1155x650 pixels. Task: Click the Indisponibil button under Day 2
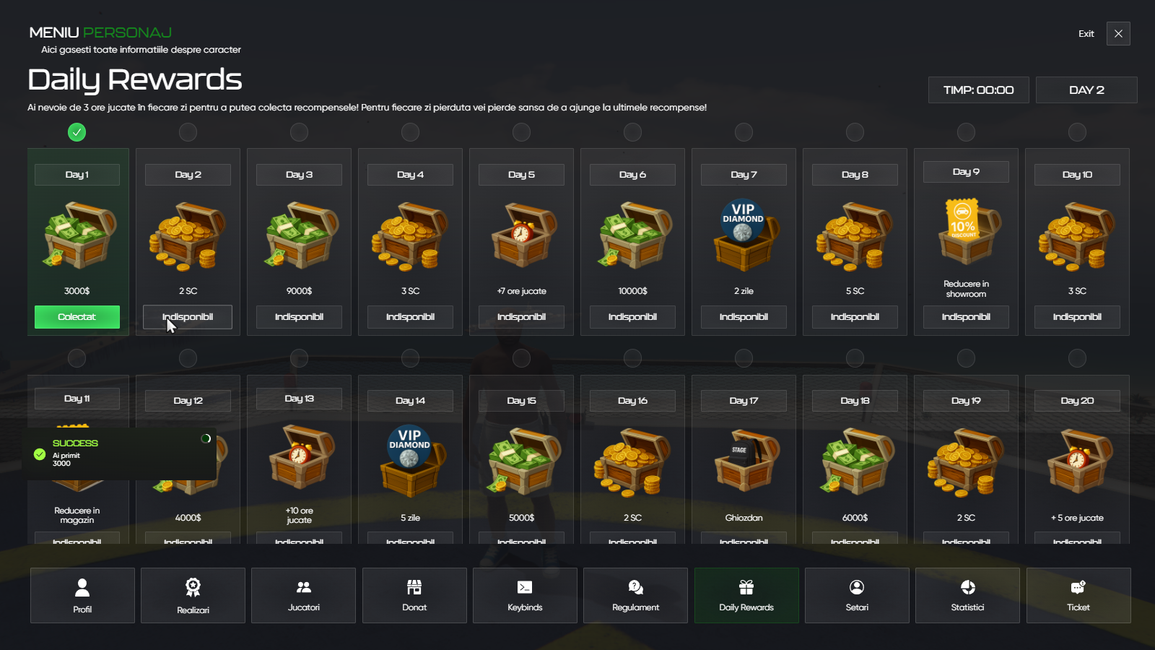pos(188,317)
